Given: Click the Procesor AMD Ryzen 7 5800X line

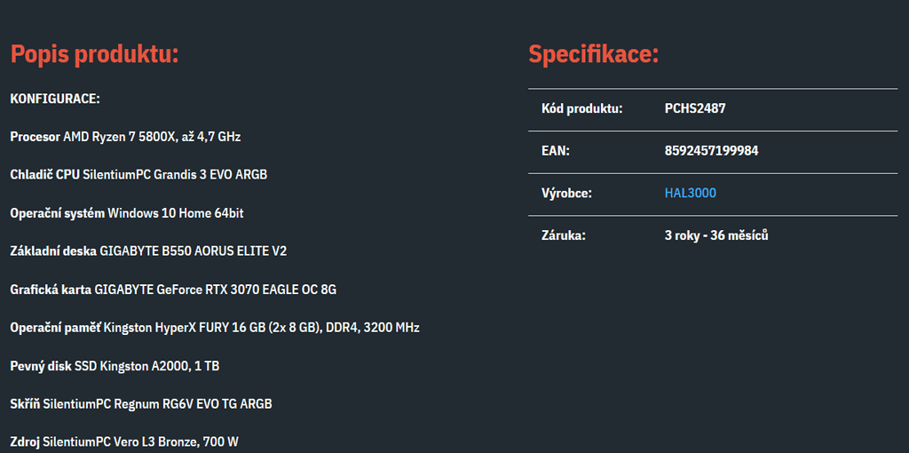Looking at the screenshot, I should (125, 137).
